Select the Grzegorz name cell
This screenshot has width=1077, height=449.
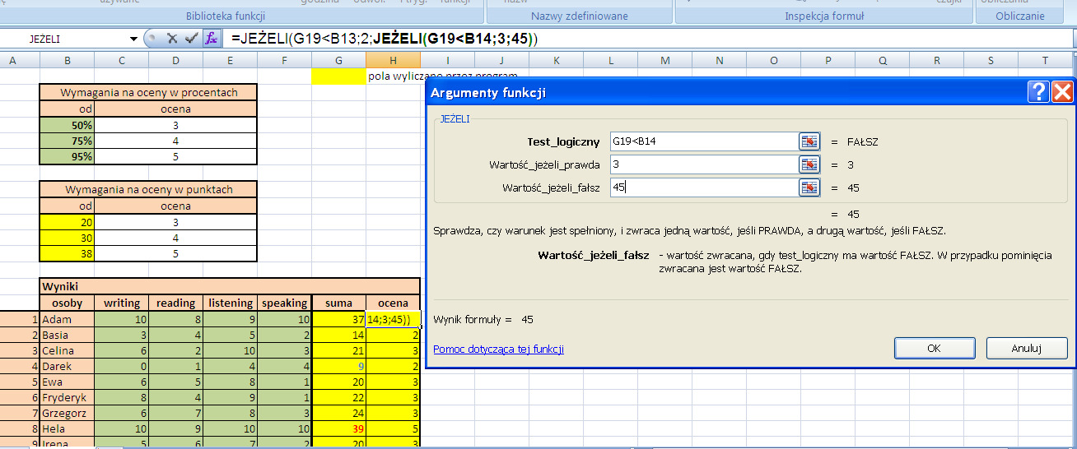click(x=67, y=413)
